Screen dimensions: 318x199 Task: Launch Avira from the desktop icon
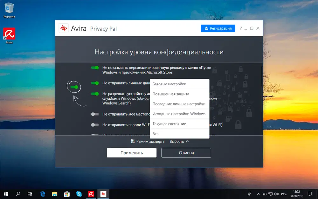click(x=9, y=33)
